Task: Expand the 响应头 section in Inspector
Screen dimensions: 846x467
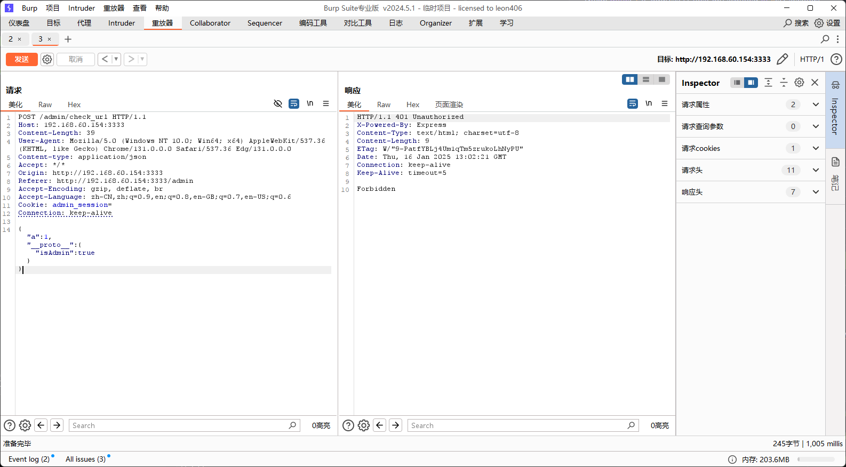Action: coord(816,192)
